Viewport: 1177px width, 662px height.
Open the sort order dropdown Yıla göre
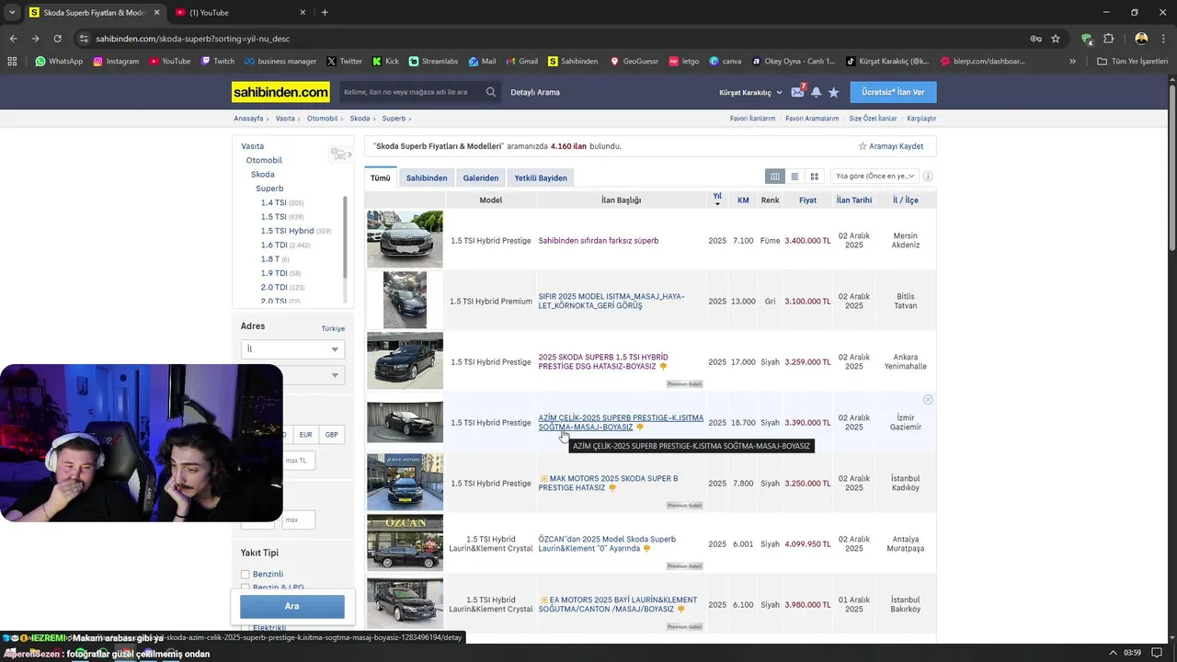874,177
